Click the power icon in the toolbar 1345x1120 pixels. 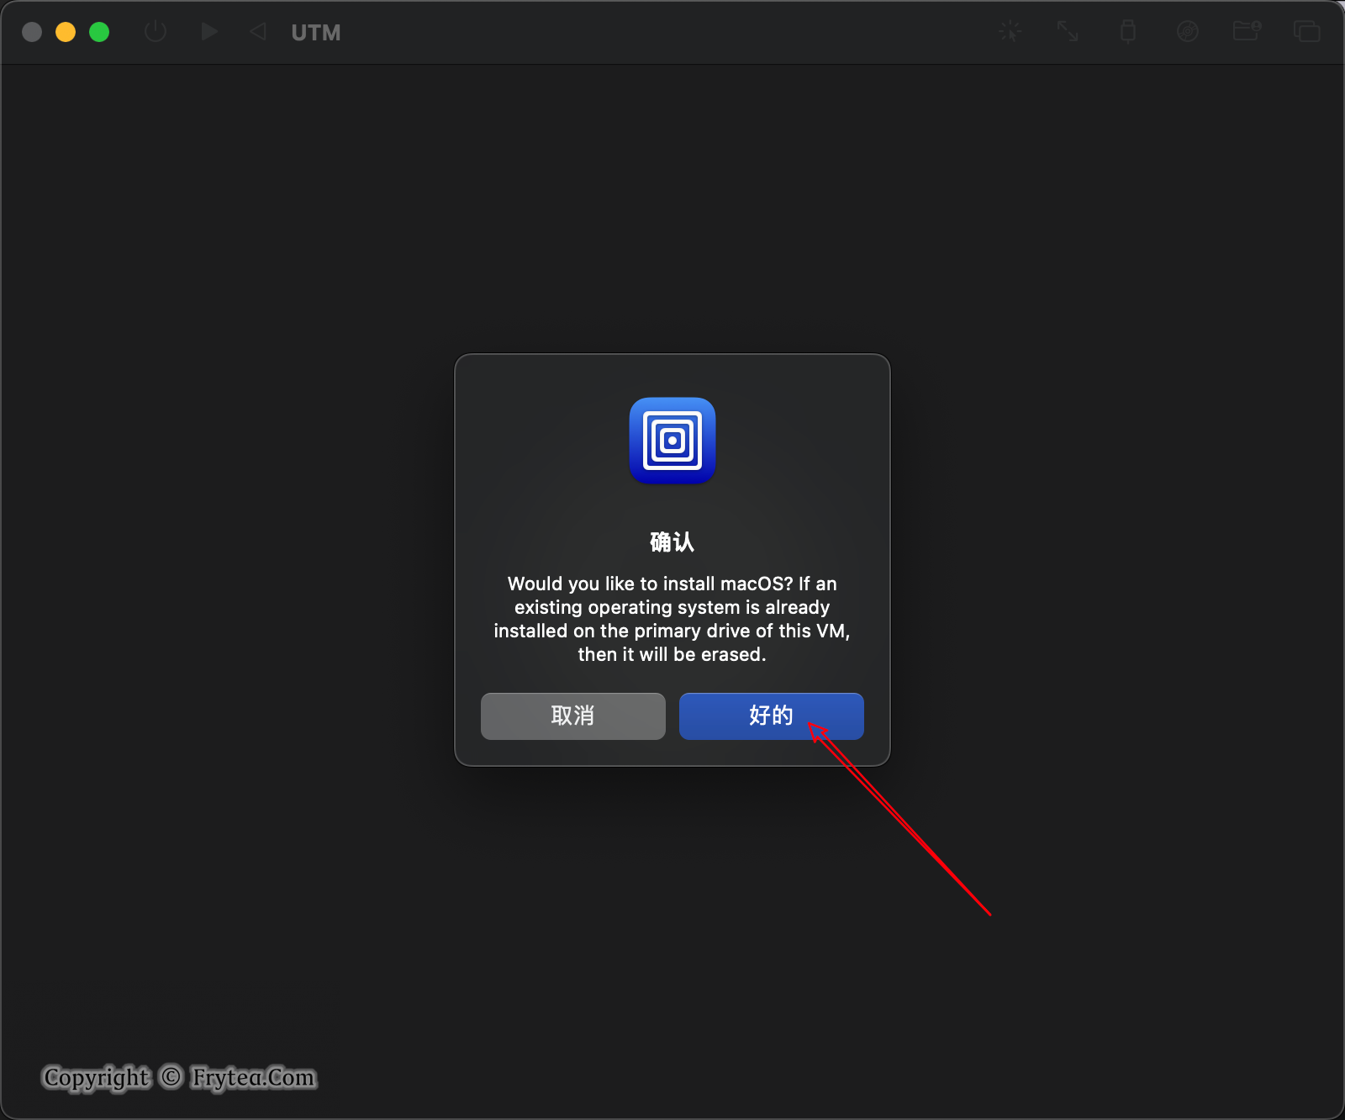(156, 32)
